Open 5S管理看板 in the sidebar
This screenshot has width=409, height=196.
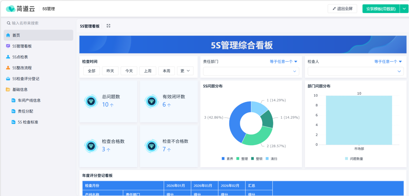[x=39, y=46]
